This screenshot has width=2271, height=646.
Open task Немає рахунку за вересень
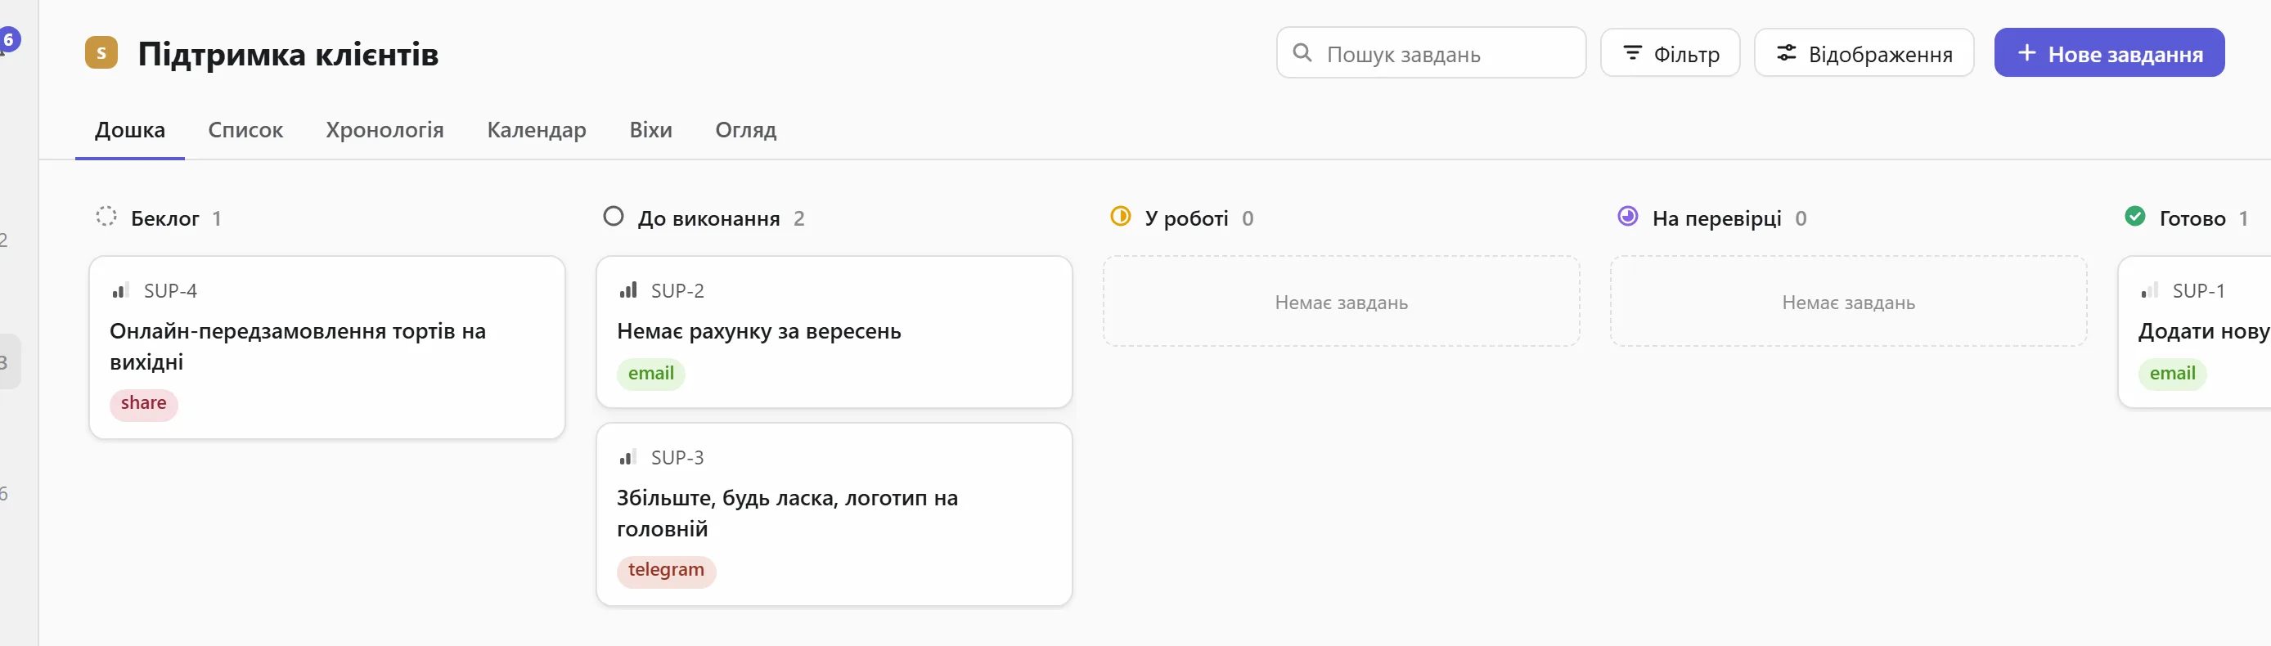point(834,332)
